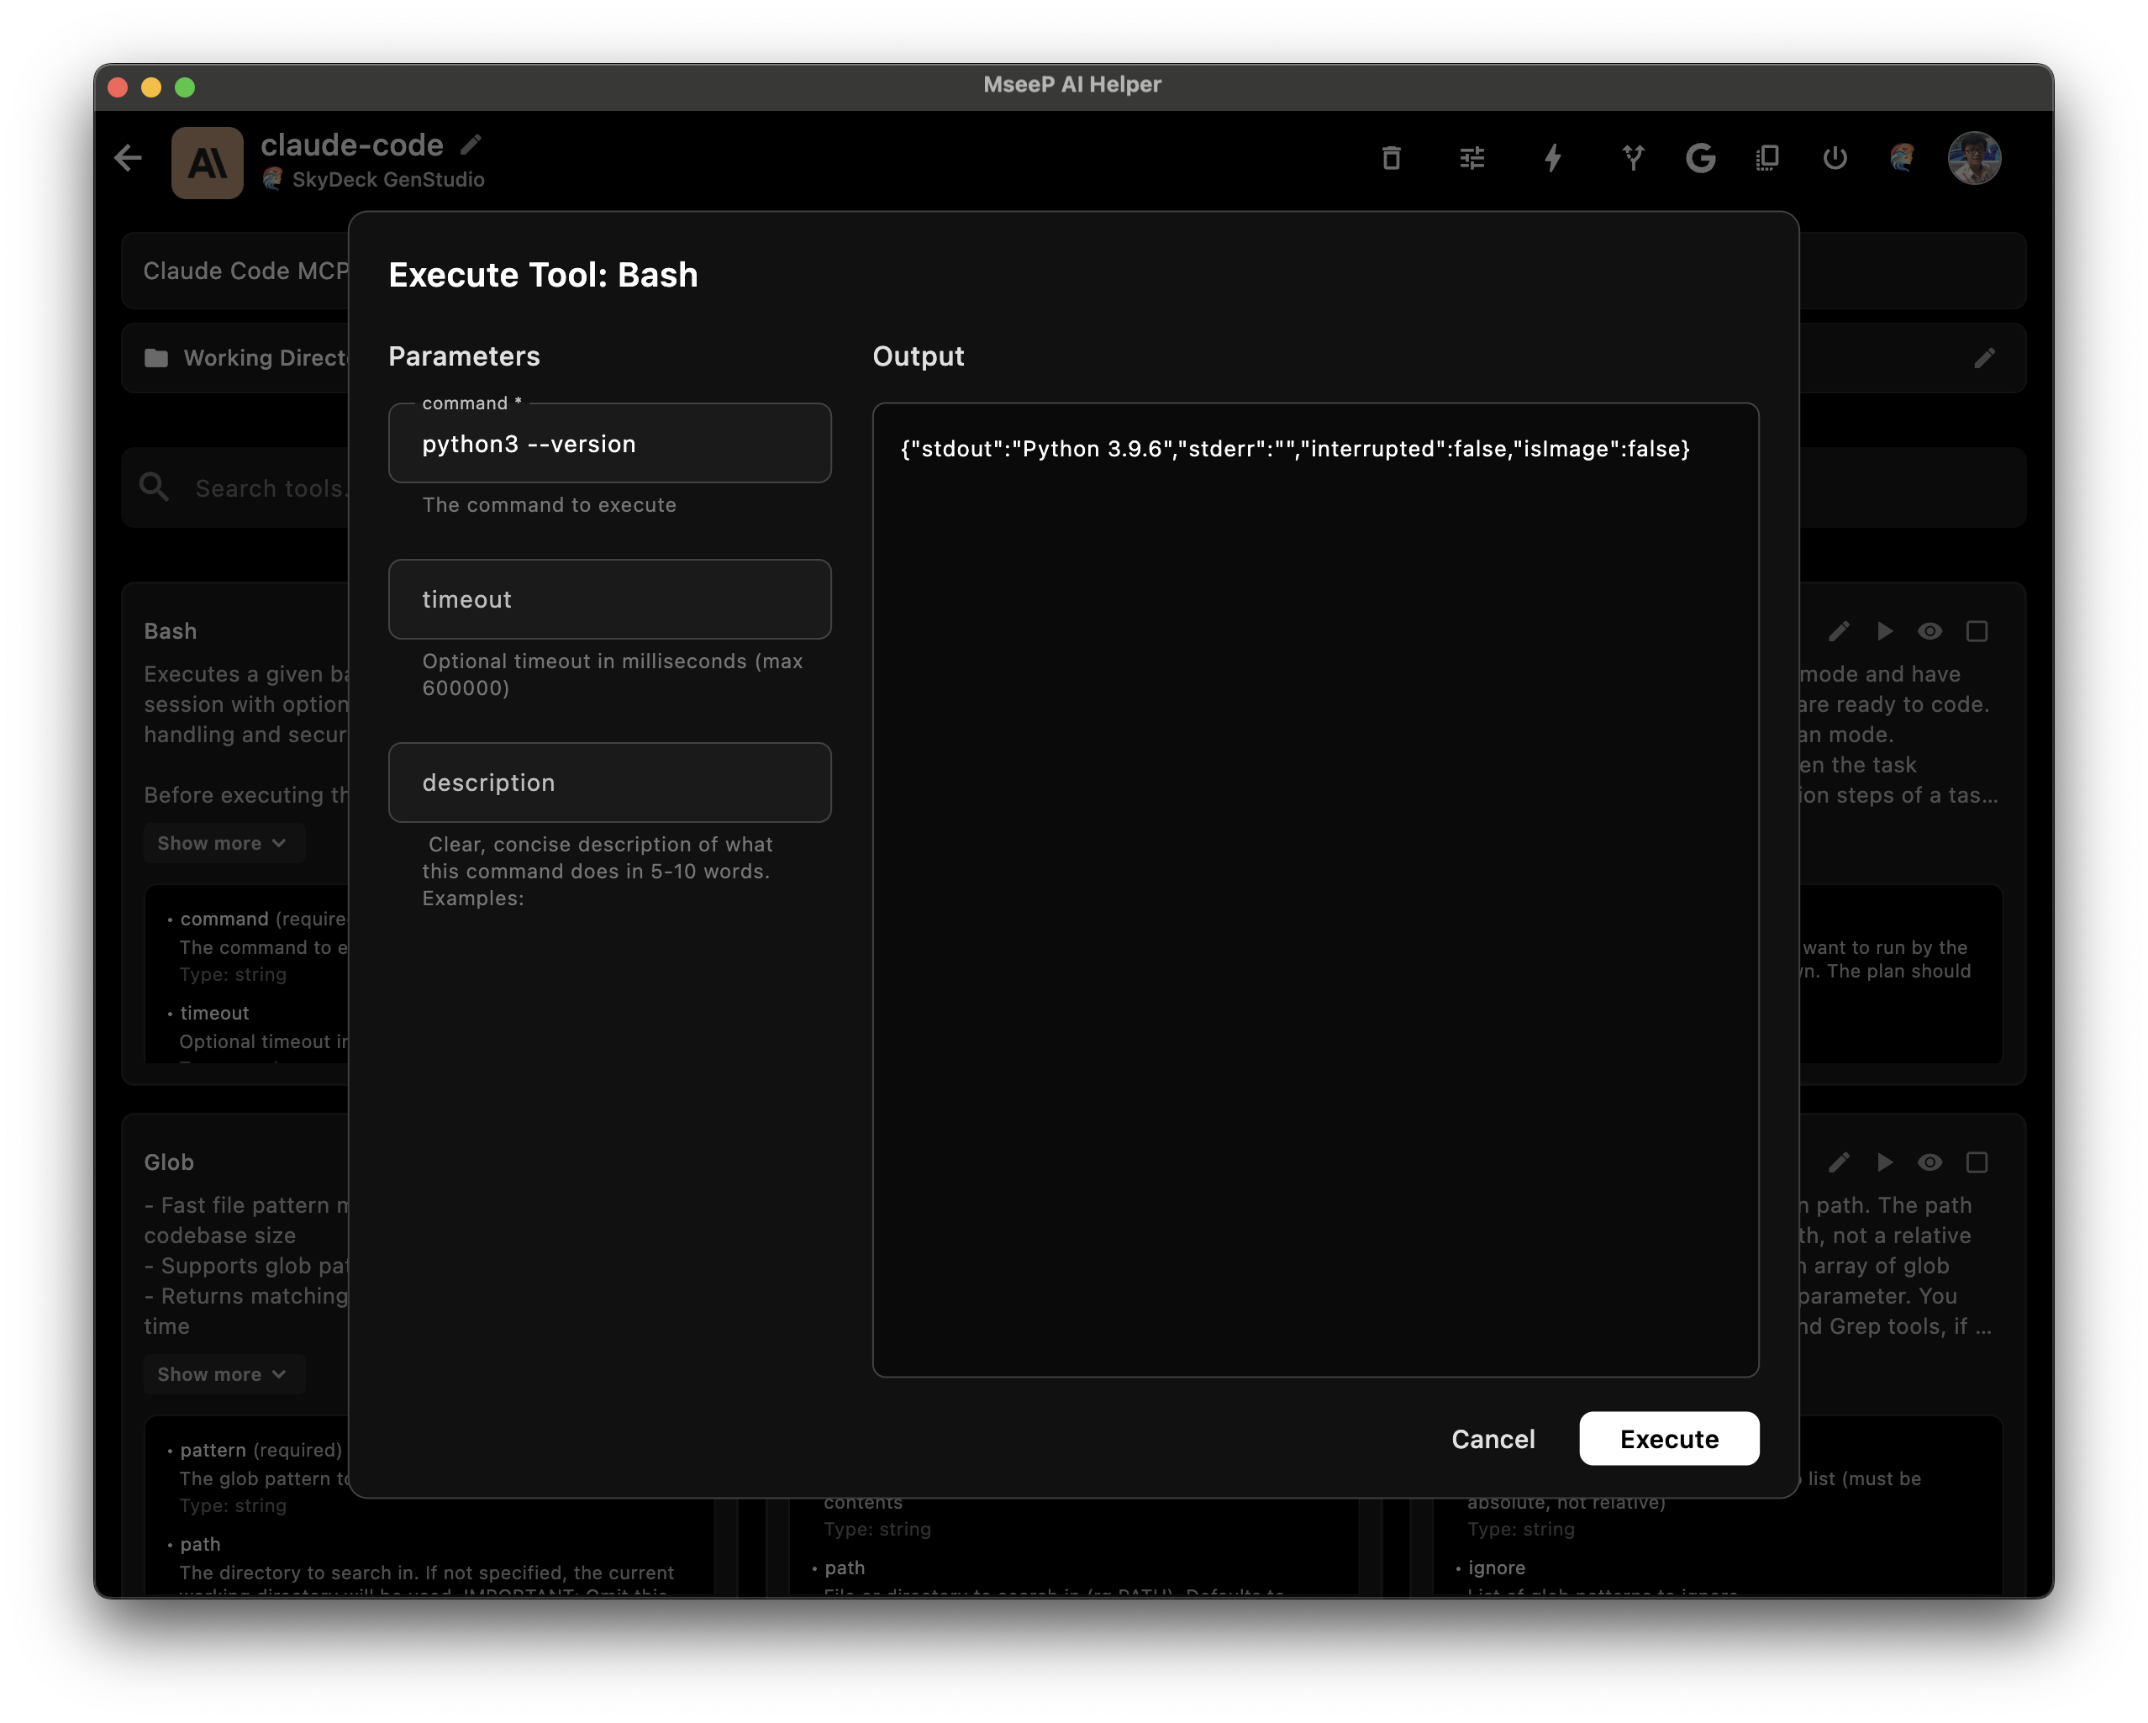
Task: Expand Show more under Glob
Action: (222, 1374)
